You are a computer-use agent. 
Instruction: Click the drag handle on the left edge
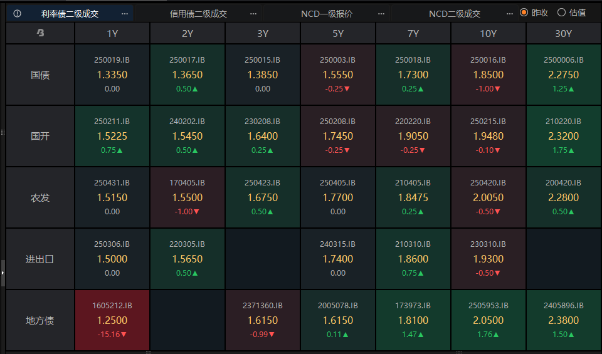(3, 132)
